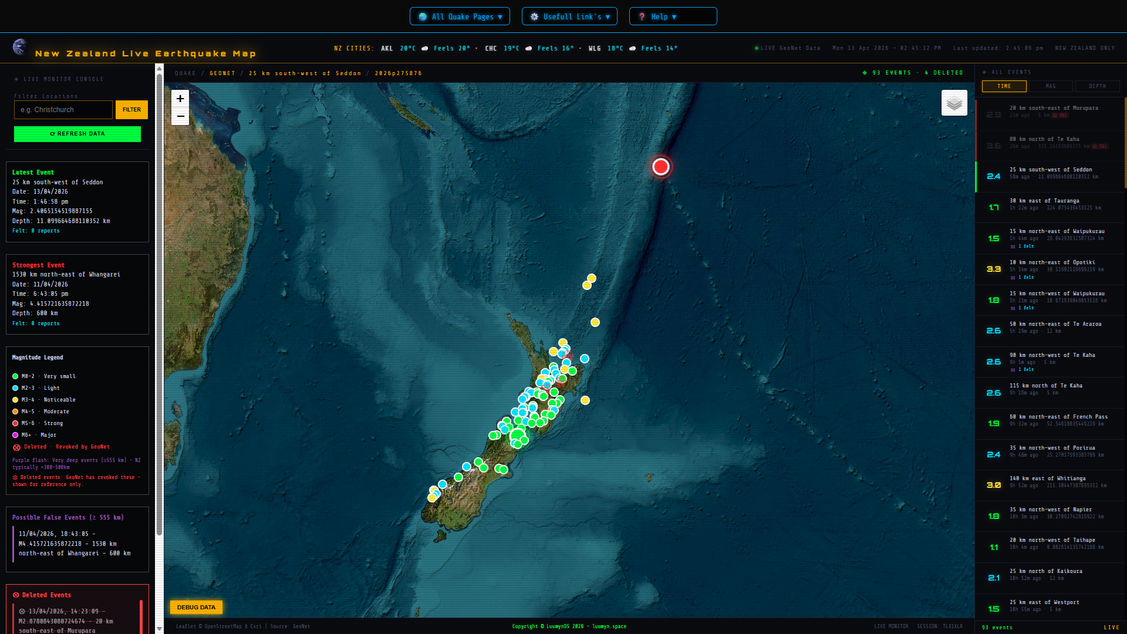
Task: Select event 35 km north-west of Porirua
Action: click(x=1051, y=454)
